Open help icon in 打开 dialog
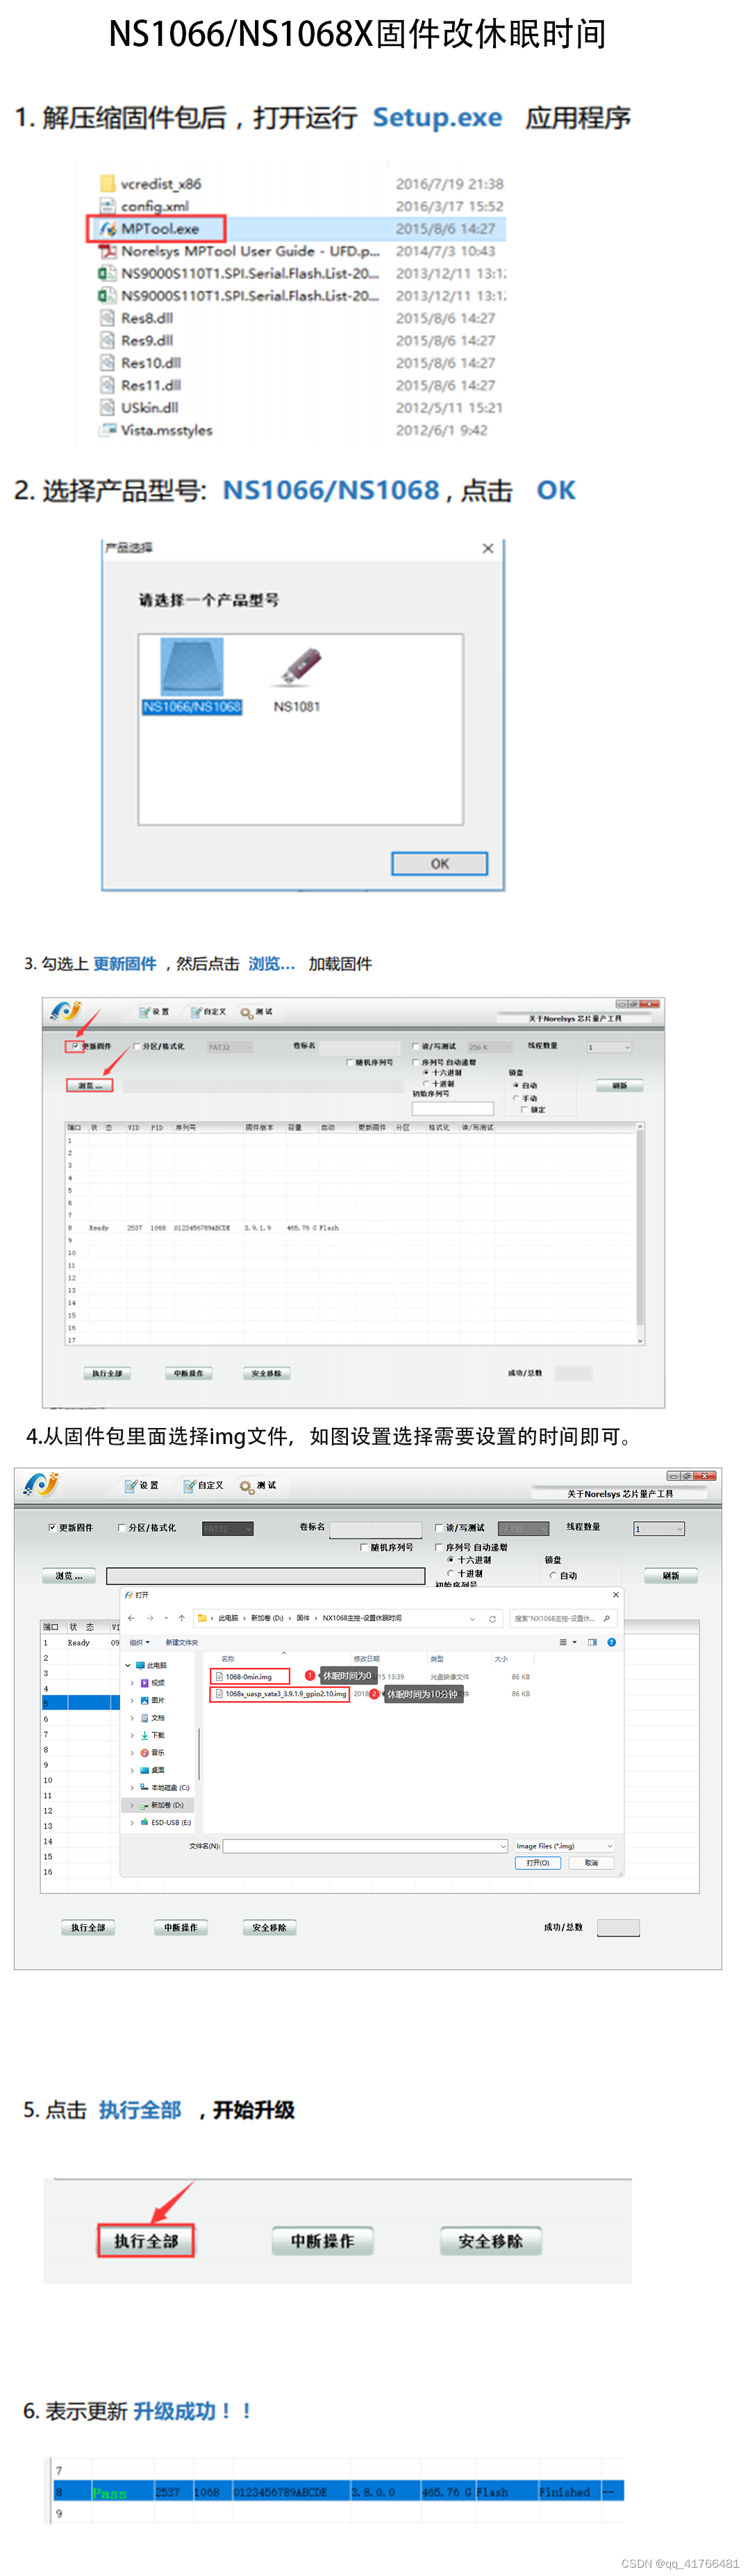Image resolution: width=750 pixels, height=2576 pixels. click(612, 1642)
